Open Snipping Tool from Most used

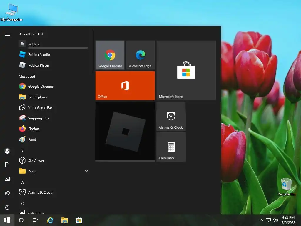click(x=53, y=118)
